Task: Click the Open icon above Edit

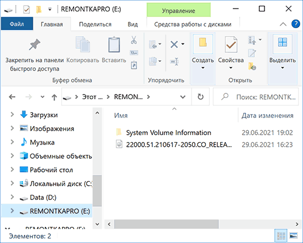Action: click(252, 41)
